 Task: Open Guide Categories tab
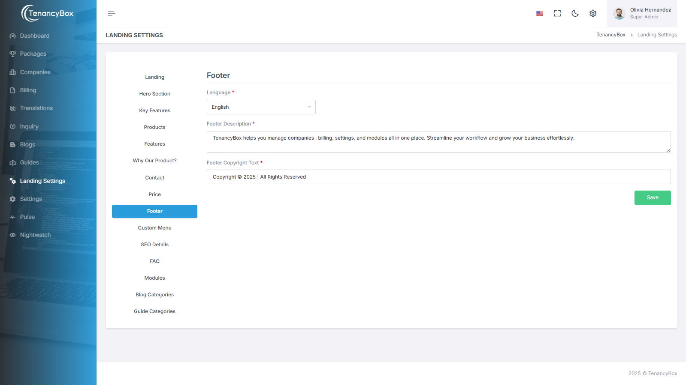click(154, 311)
